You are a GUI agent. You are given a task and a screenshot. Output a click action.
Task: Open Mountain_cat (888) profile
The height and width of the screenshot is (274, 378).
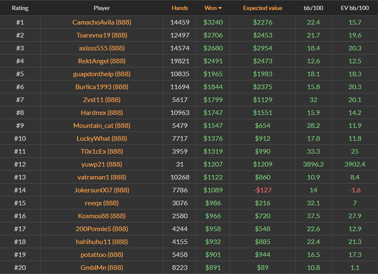pyautogui.click(x=102, y=126)
